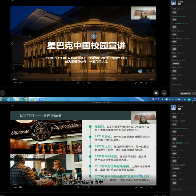The width and height of the screenshot is (196, 196).
Task: Open WPS Writer from the taskbar
Action: (41, 99)
